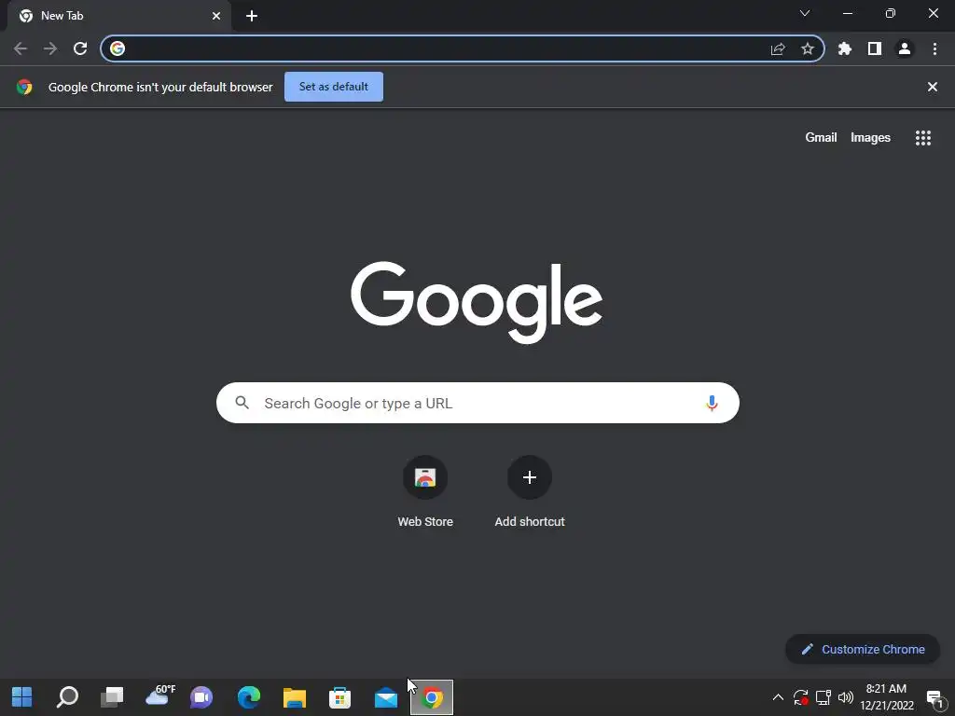
Task: Click the magnifier icon in the search box
Action: (242, 403)
